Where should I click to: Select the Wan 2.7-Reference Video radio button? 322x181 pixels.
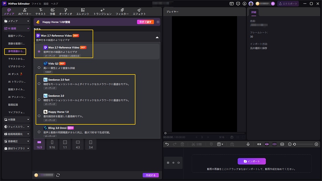point(39,51)
